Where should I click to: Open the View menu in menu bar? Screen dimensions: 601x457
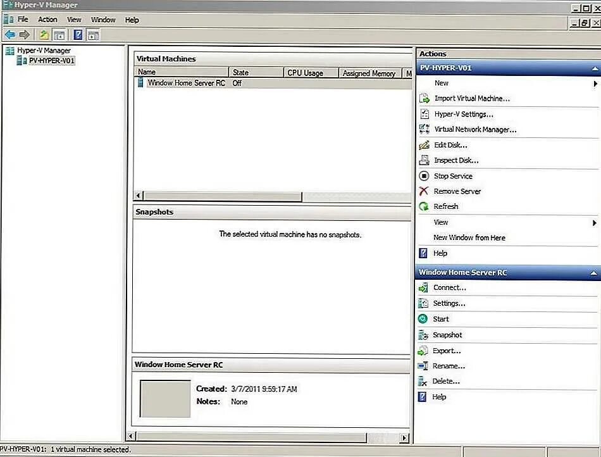click(x=74, y=20)
